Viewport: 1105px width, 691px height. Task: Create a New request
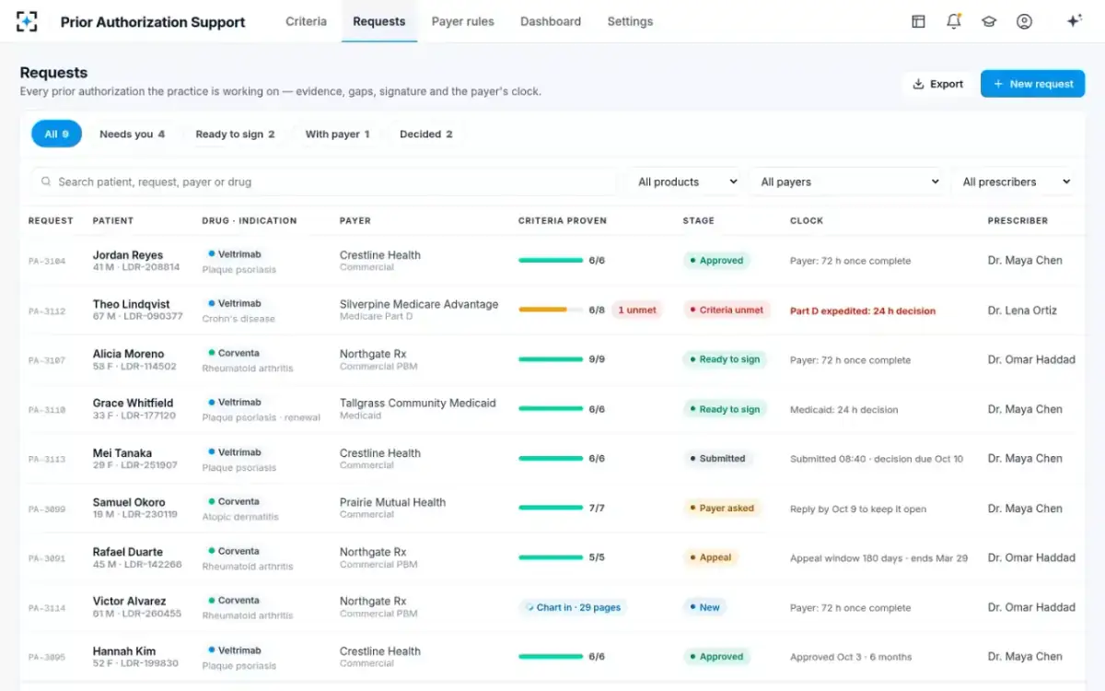point(1032,84)
